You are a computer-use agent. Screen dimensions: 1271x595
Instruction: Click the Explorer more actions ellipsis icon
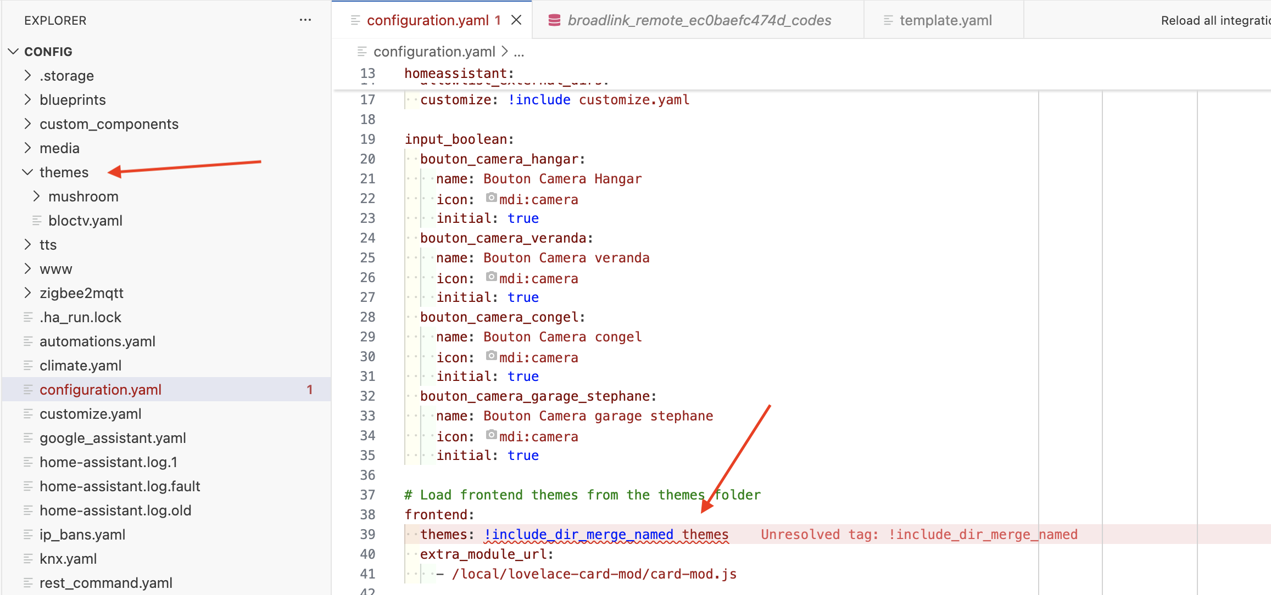[x=305, y=20]
